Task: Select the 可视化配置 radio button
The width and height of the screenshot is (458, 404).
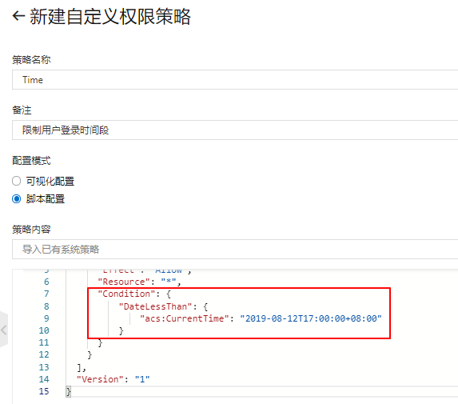Action: point(16,181)
